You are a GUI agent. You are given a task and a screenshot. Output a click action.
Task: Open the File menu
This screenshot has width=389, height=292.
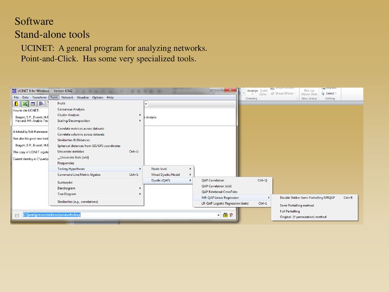click(16, 98)
